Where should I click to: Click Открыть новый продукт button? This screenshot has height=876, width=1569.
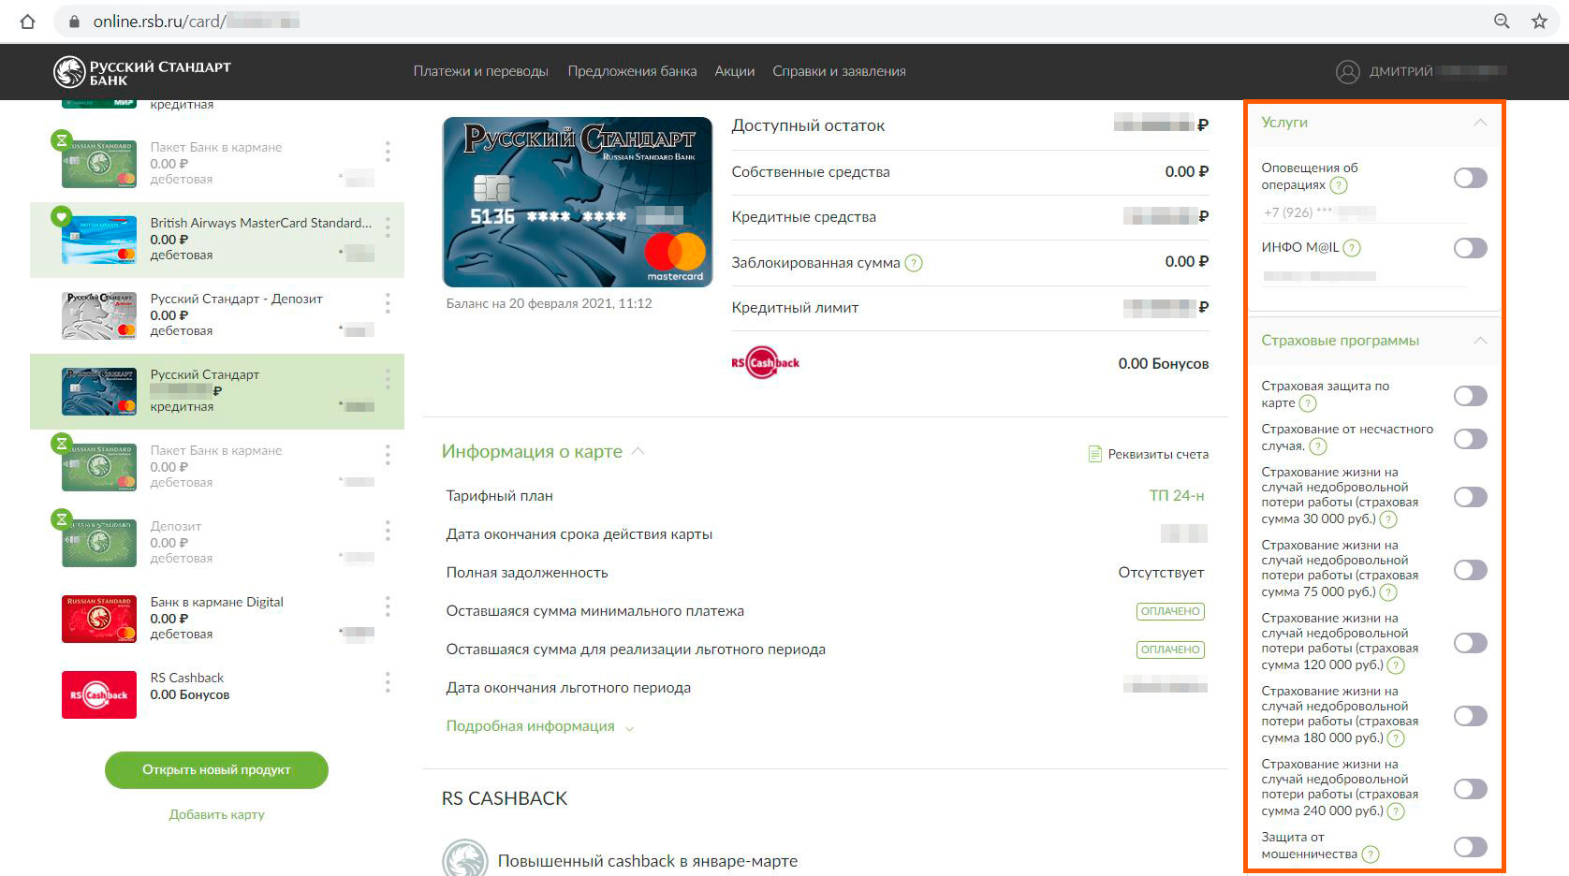[x=216, y=769]
